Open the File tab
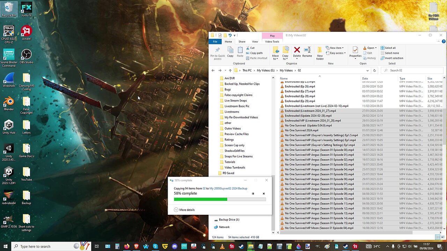The image size is (447, 251). [x=215, y=41]
